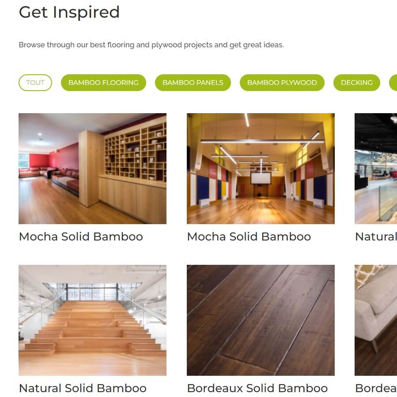Filter projects by Bamboo Flooring
This screenshot has width=397, height=397.
point(103,83)
